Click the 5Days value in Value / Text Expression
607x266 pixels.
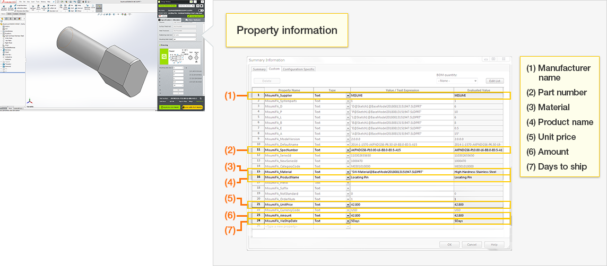402,221
